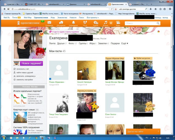Click the multicolor theme circle icon

coord(158,32)
